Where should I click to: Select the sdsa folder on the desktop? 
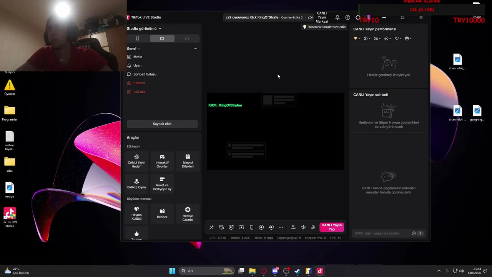point(10,165)
